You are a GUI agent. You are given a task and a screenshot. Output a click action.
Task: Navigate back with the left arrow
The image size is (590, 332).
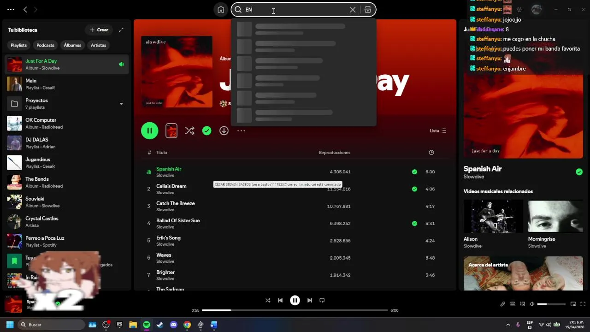tap(25, 9)
